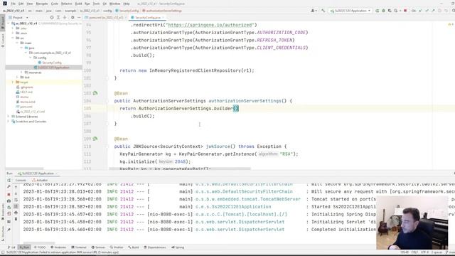Screen dimensions: 455x256
Task: Click the console horizontal scrollbar
Action: (39, 243)
